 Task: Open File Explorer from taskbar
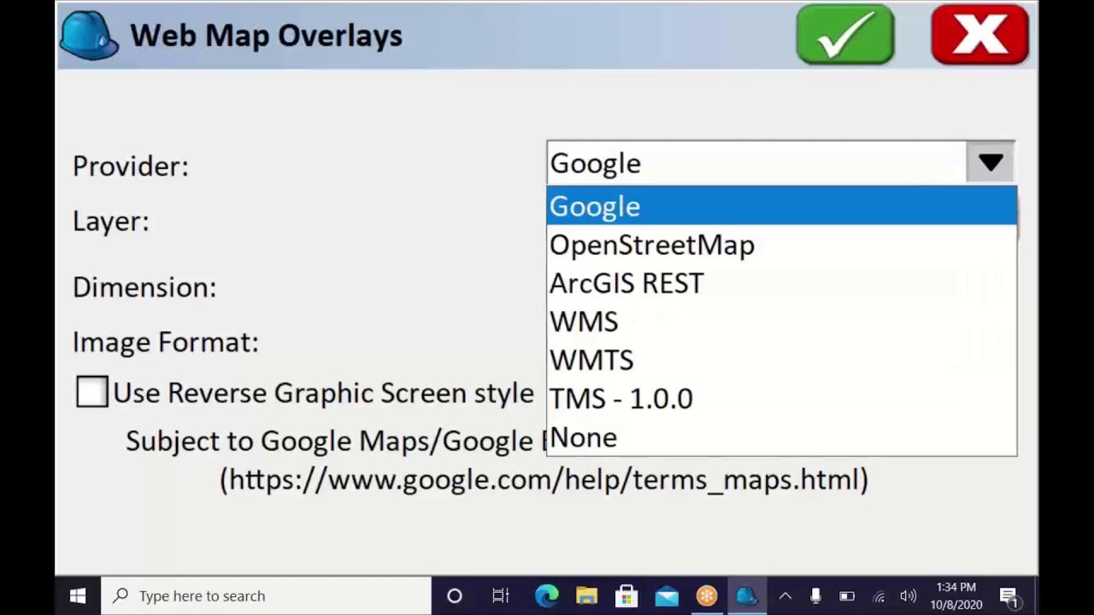click(586, 596)
